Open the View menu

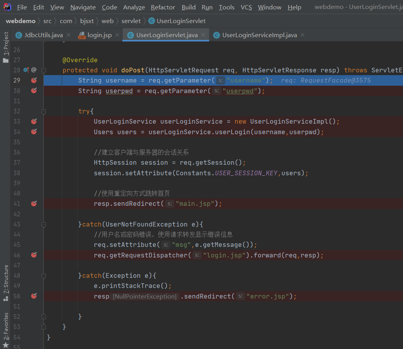point(57,7)
